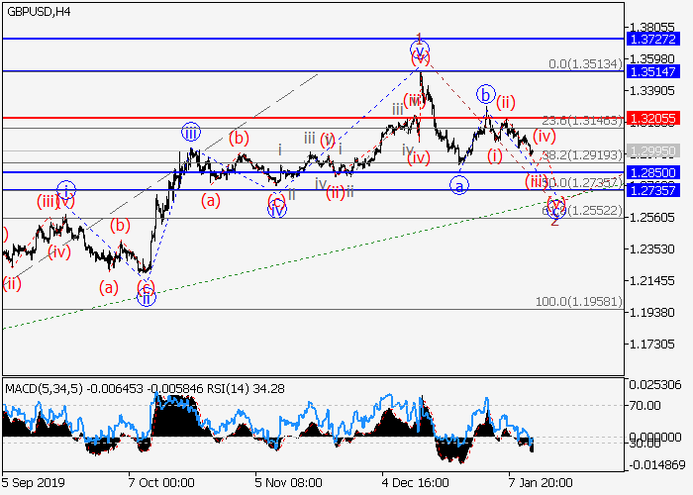Select the 23.6(1.31463) Fibonacci label
The height and width of the screenshot is (495, 693).
(582, 120)
